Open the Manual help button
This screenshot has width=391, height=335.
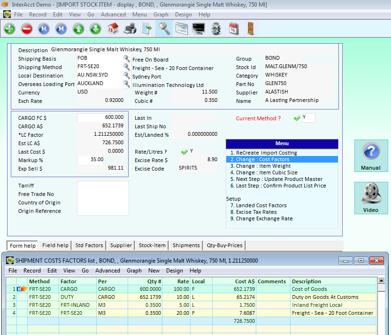pos(371,156)
